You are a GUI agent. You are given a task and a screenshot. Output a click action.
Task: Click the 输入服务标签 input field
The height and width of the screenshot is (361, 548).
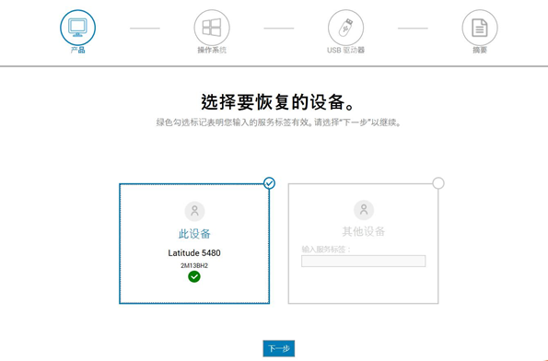(364, 261)
